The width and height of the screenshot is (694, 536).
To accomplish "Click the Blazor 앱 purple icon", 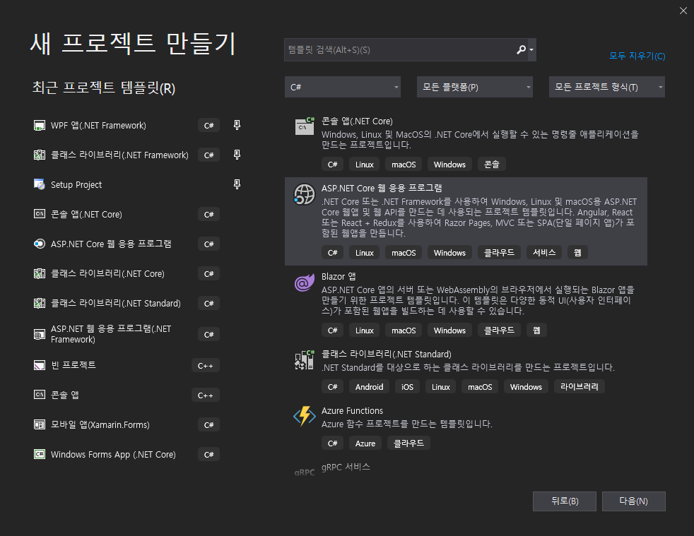I will pyautogui.click(x=305, y=282).
